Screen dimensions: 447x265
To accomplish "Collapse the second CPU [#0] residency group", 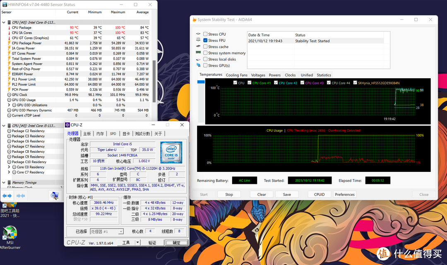I will [x=4, y=125].
